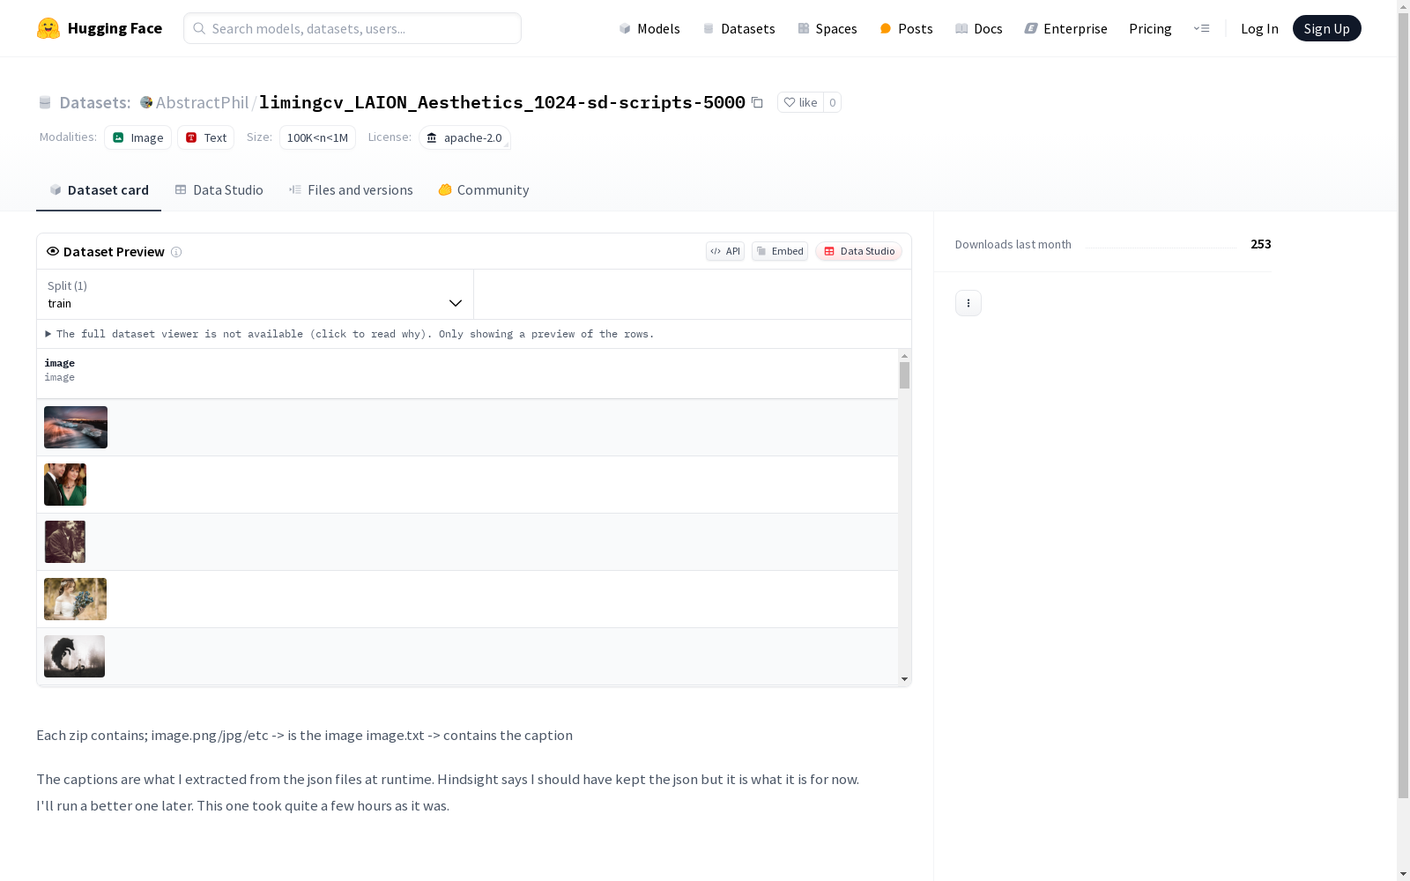Open the Datasets nav link
The width and height of the screenshot is (1410, 881).
[738, 28]
